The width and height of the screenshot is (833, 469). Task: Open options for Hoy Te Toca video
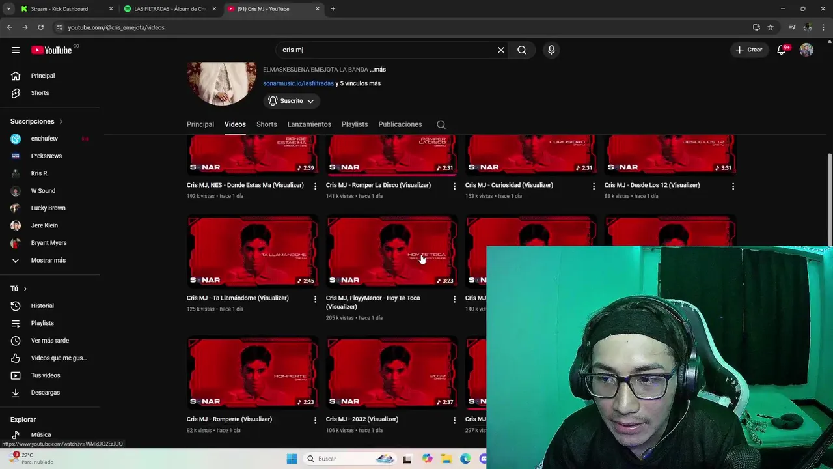454,299
